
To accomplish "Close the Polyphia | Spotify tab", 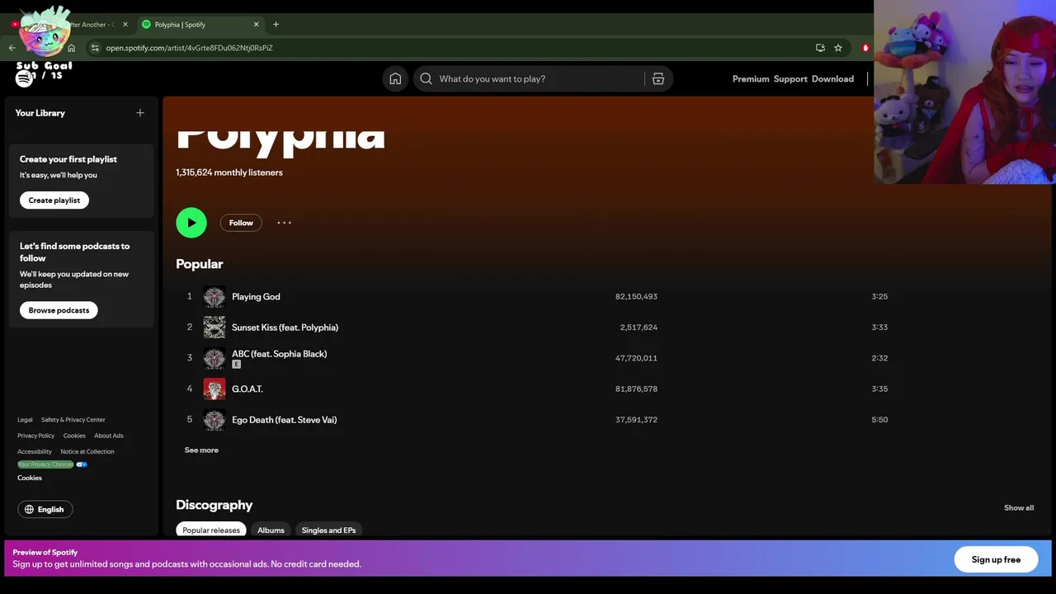I will click(x=256, y=25).
